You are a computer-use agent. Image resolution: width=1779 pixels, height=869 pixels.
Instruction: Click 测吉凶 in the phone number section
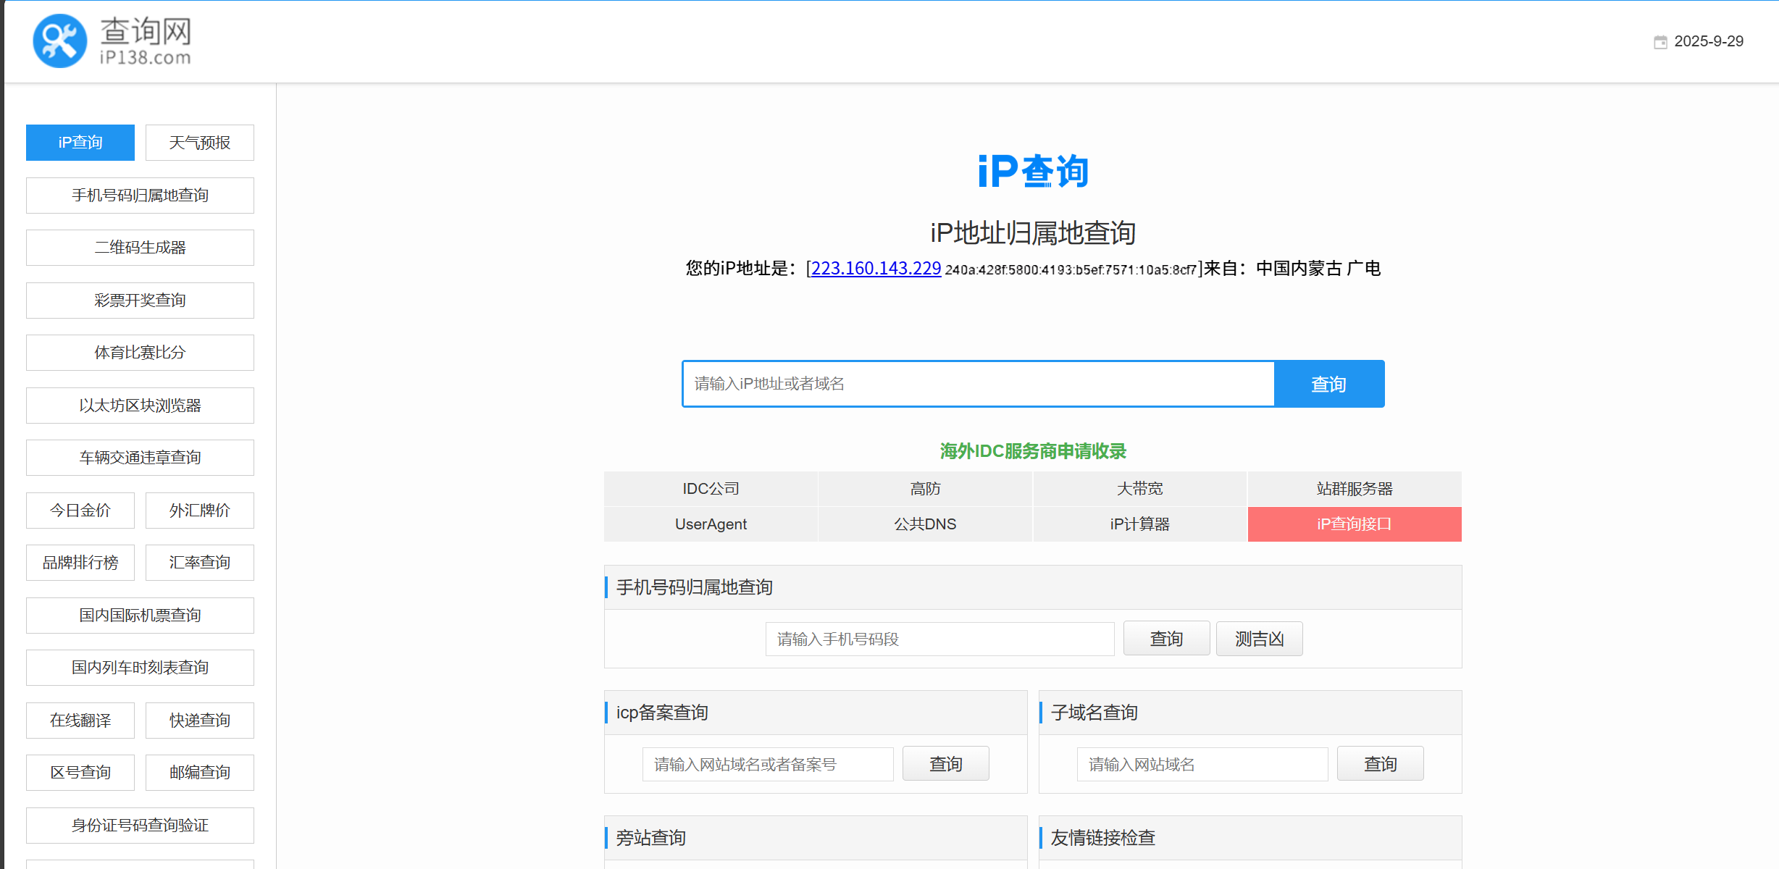[x=1259, y=638]
